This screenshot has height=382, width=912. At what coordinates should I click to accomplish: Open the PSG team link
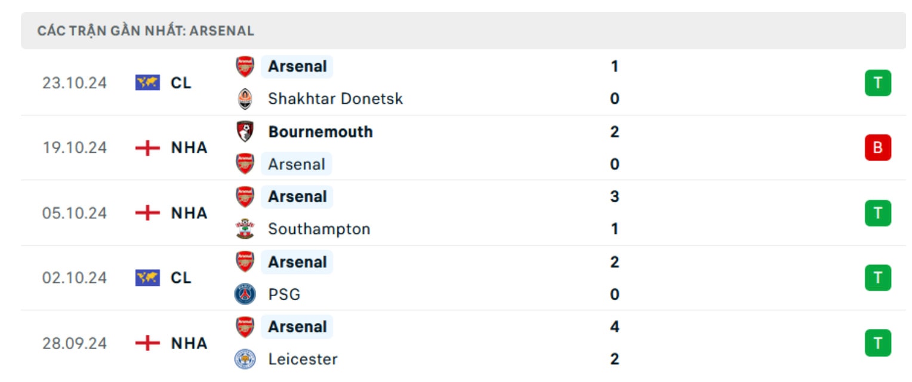pos(284,294)
